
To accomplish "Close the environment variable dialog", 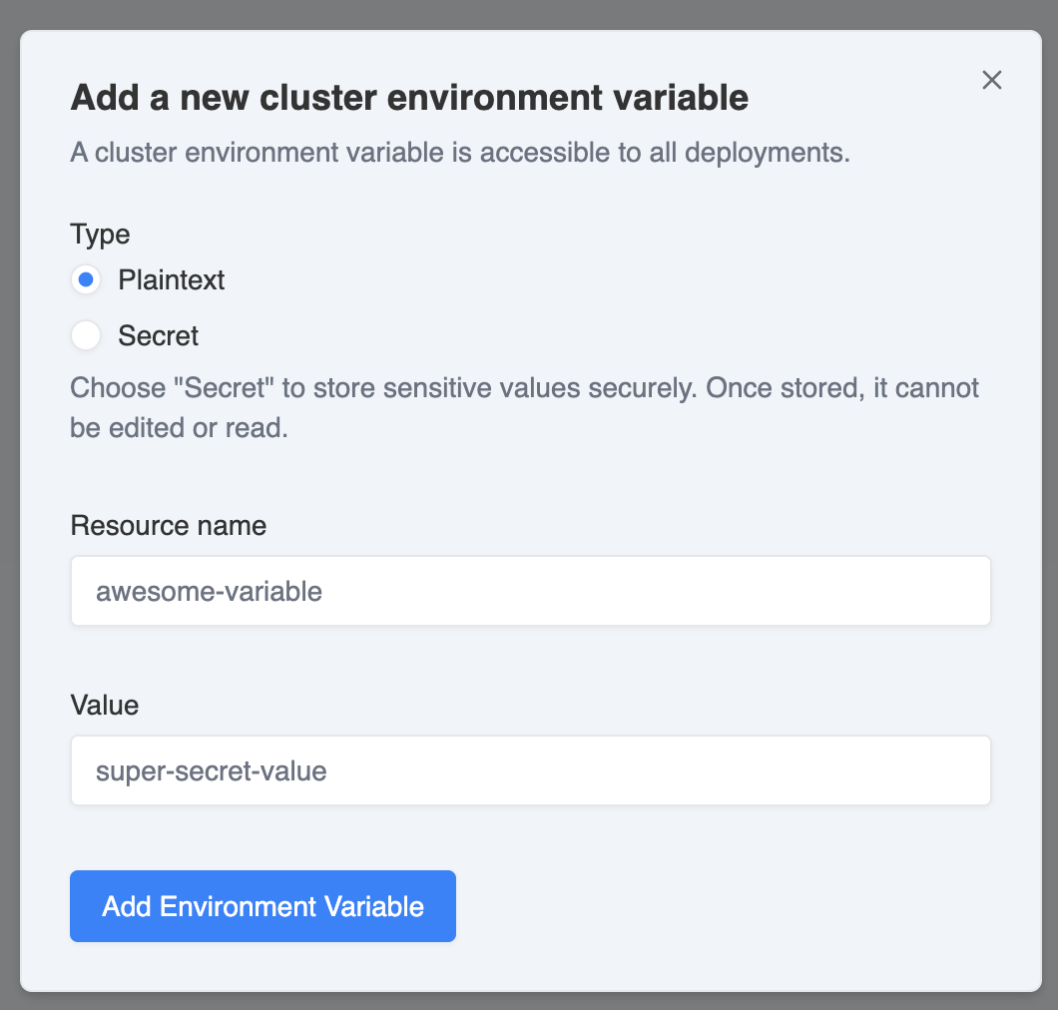I will 991,80.
